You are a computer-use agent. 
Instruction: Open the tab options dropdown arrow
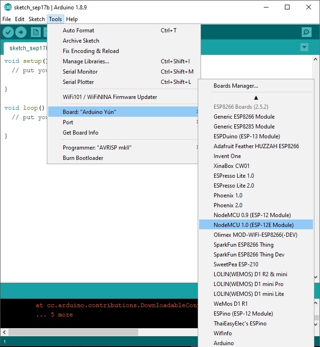304,47
